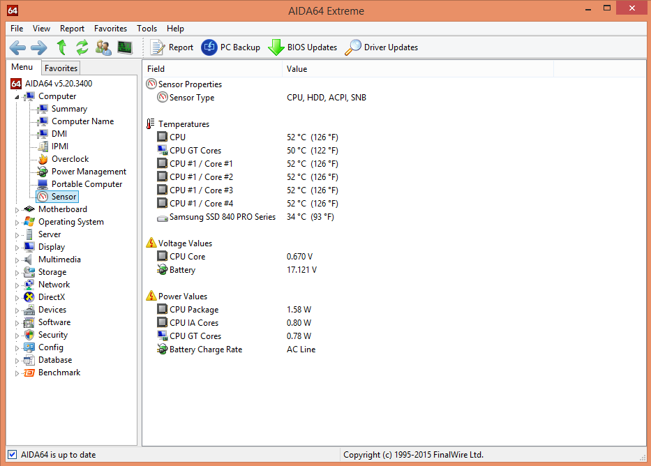Go up one level with green up arrow
651x466 pixels.
click(61, 47)
